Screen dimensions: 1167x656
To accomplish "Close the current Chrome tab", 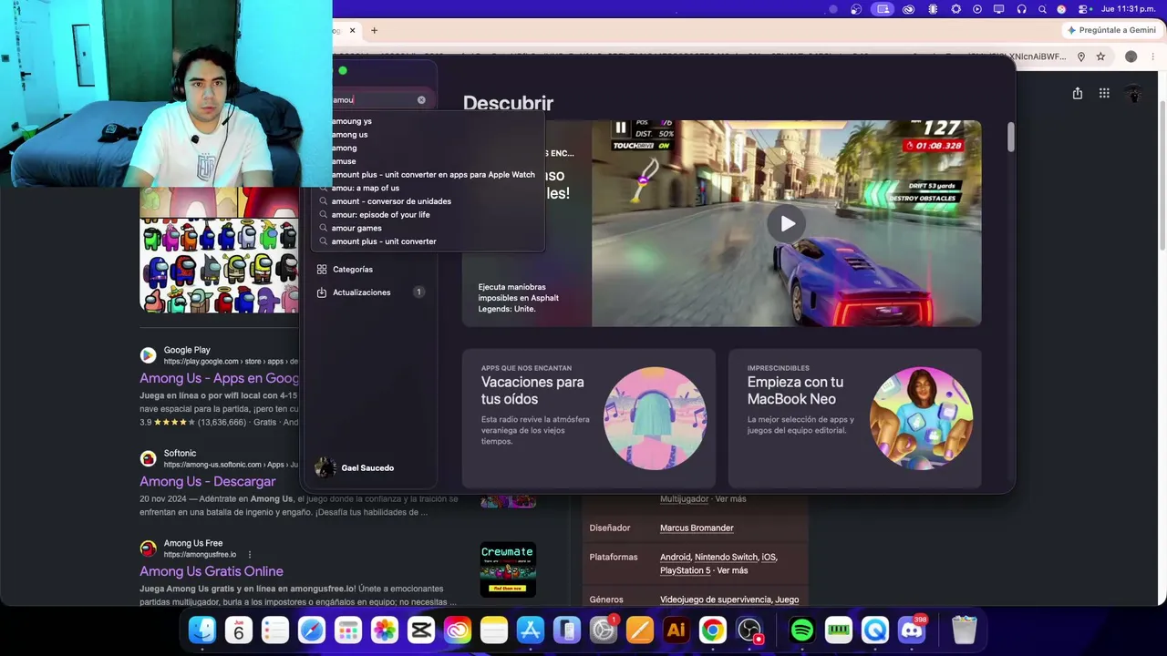I will (x=352, y=30).
